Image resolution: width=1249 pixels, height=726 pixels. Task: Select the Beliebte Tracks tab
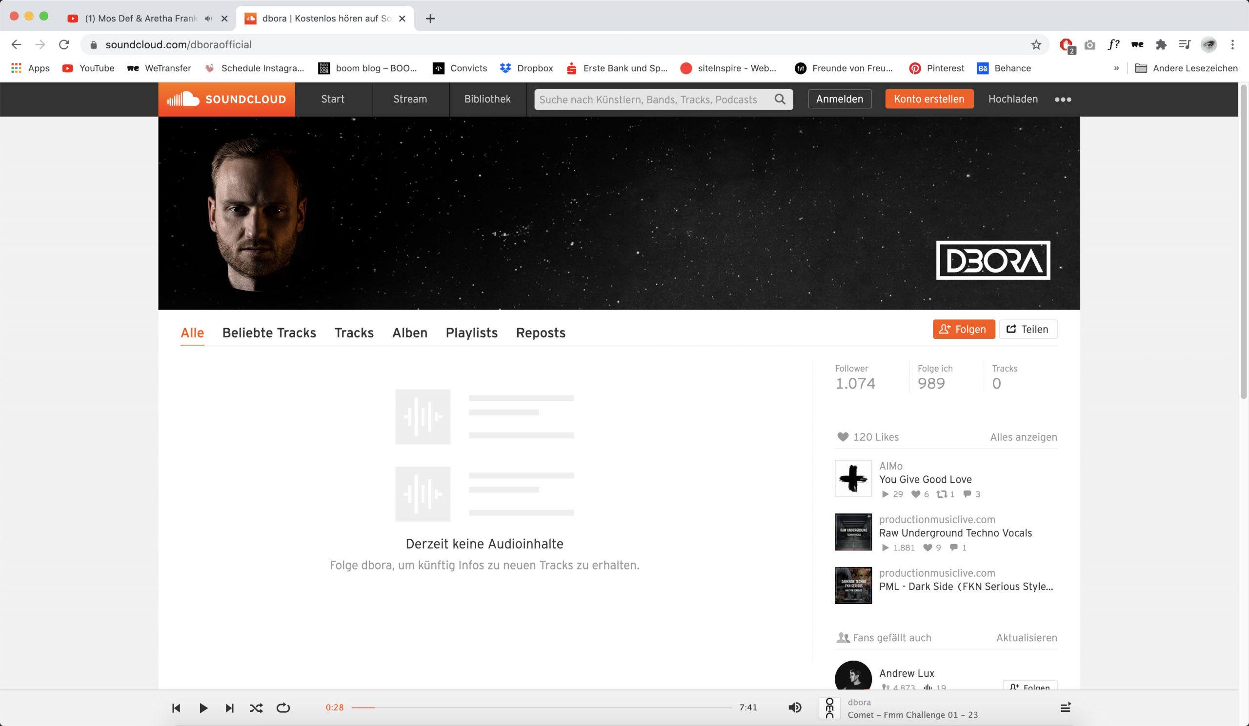[x=269, y=333]
